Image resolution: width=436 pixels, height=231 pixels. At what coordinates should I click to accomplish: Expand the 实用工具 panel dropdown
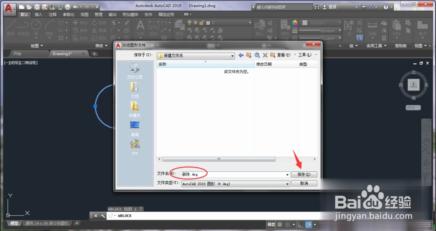[x=376, y=46]
